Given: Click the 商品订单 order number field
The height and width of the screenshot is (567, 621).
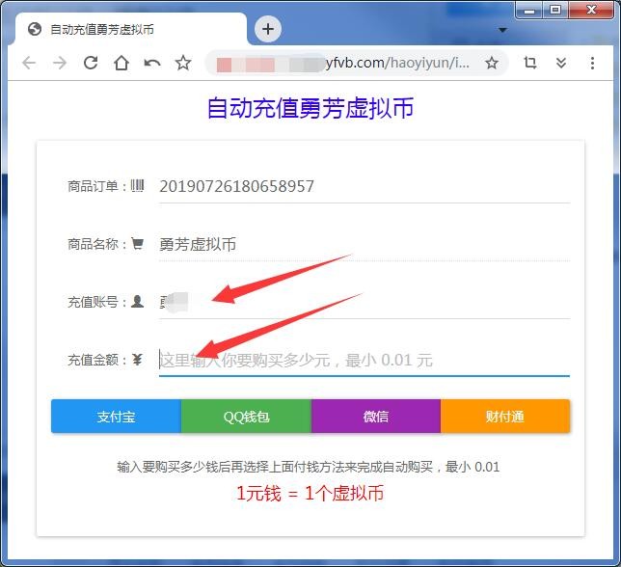Looking at the screenshot, I should click(364, 186).
